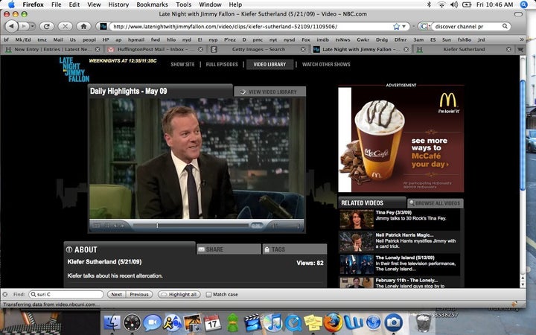The image size is (536, 335).
Task: Switch to the 'New Entry | Entries' tab
Action: (x=52, y=49)
